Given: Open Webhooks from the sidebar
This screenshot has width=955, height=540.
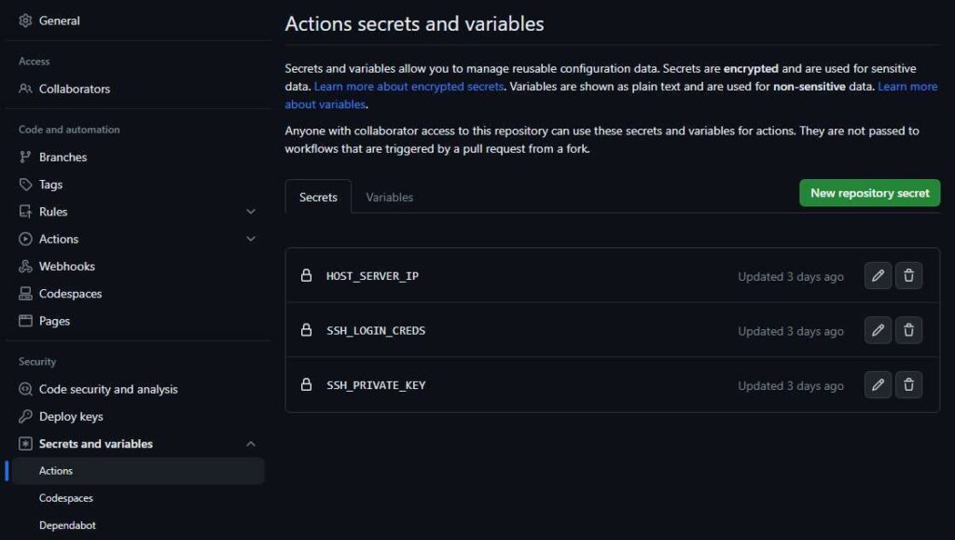Looking at the screenshot, I should pos(66,267).
